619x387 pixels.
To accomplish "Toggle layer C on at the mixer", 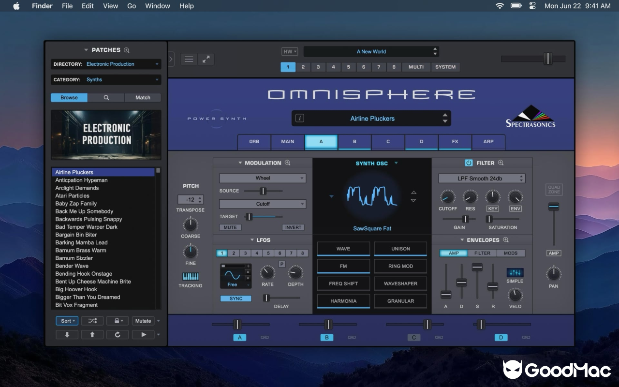I will [x=414, y=338].
